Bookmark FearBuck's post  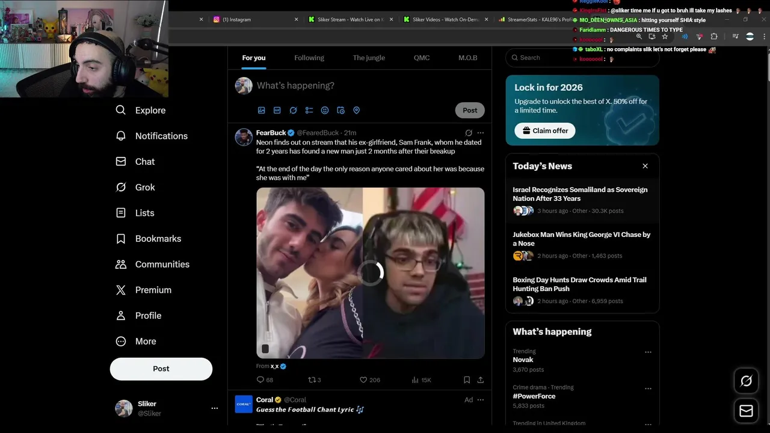tap(467, 380)
